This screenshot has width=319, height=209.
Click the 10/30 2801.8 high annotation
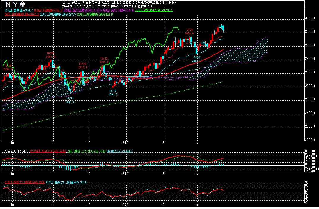pos(50,55)
